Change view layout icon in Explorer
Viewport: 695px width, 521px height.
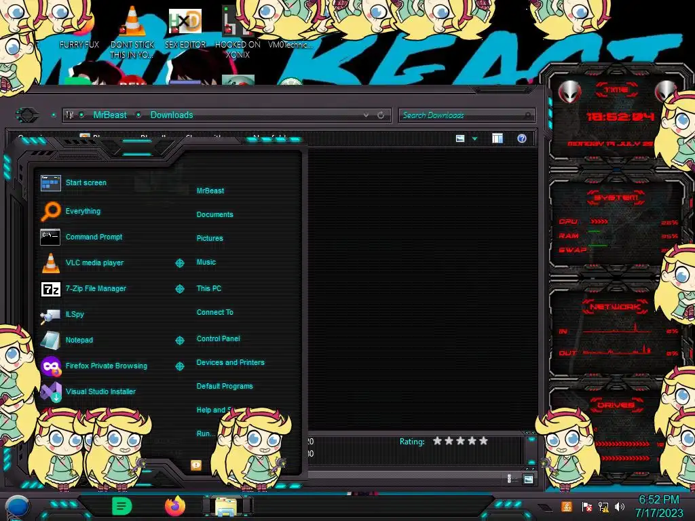[x=460, y=138]
